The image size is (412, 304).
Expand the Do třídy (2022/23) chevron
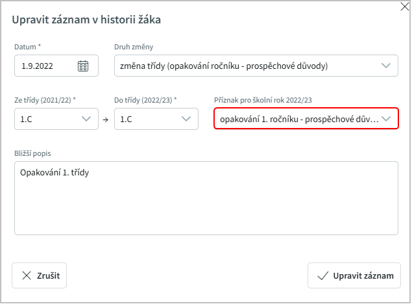point(186,119)
